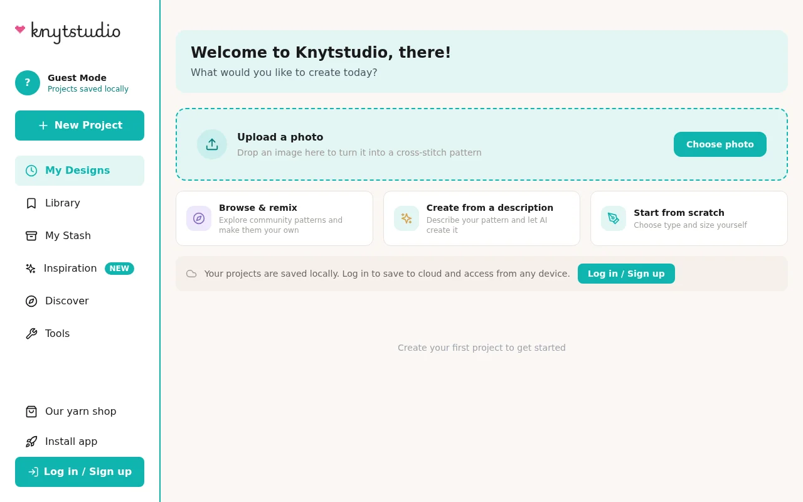The width and height of the screenshot is (803, 502).
Task: Click "Drop an image here" description text
Action: (x=359, y=152)
